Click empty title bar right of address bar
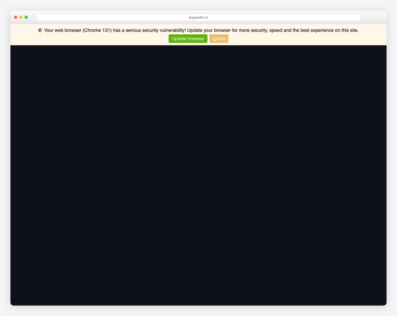The width and height of the screenshot is (397, 316). pyautogui.click(x=373, y=17)
